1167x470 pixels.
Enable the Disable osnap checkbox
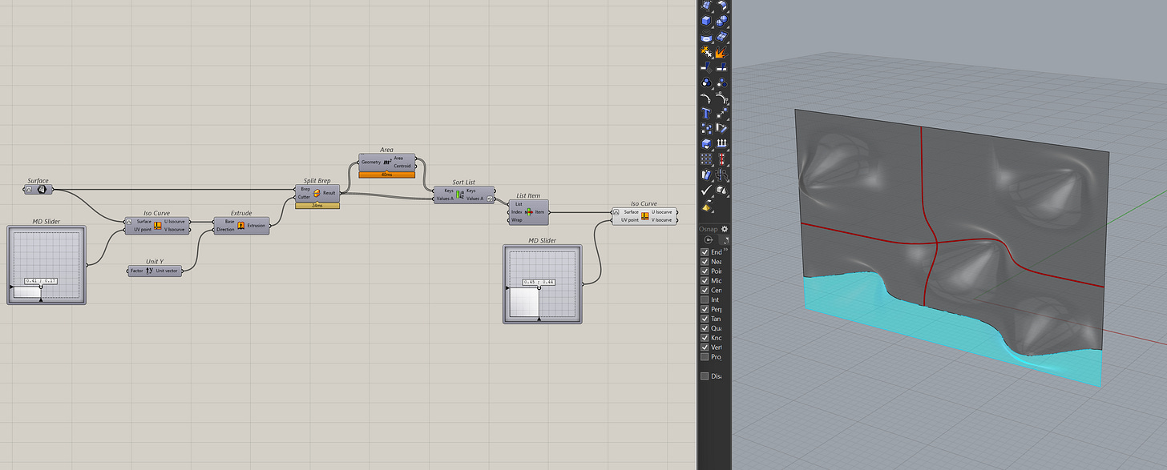pos(705,376)
